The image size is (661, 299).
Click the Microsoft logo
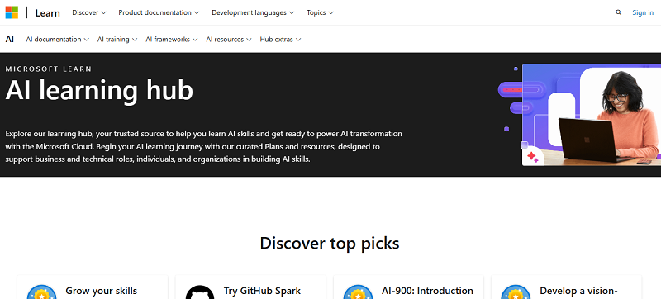[x=12, y=12]
